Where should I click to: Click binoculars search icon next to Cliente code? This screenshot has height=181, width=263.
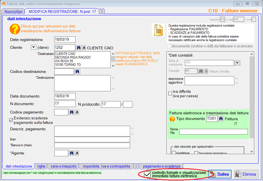point(79,48)
